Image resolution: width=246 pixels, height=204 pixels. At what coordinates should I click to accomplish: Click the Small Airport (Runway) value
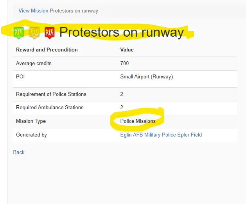147,77
